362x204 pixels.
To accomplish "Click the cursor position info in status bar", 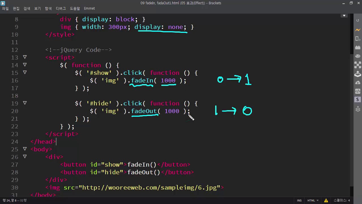I will (x=15, y=200).
